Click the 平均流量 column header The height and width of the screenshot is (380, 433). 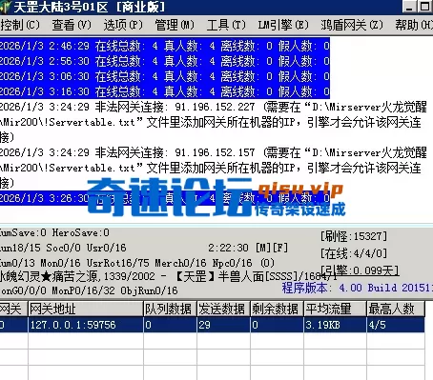(x=335, y=309)
